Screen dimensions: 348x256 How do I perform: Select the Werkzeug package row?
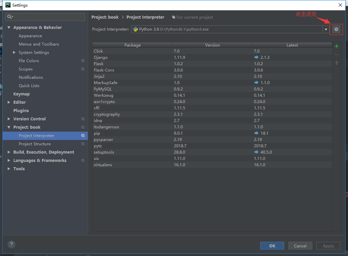(212, 96)
